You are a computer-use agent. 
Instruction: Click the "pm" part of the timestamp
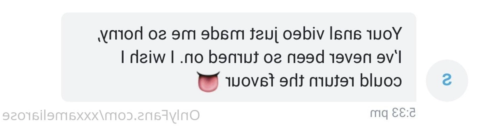pos(379,114)
